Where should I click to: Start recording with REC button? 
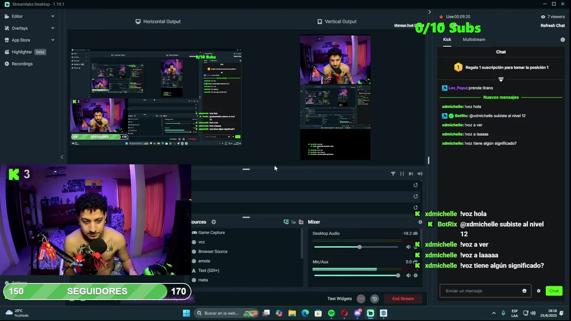pyautogui.click(x=361, y=299)
